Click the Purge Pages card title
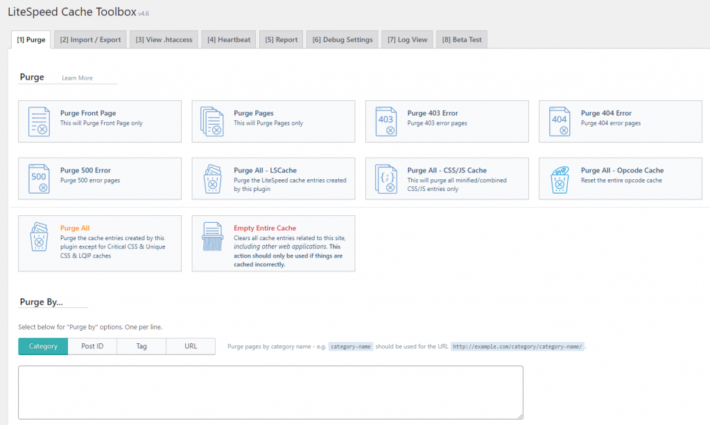This screenshot has width=710, height=425. pyautogui.click(x=254, y=113)
